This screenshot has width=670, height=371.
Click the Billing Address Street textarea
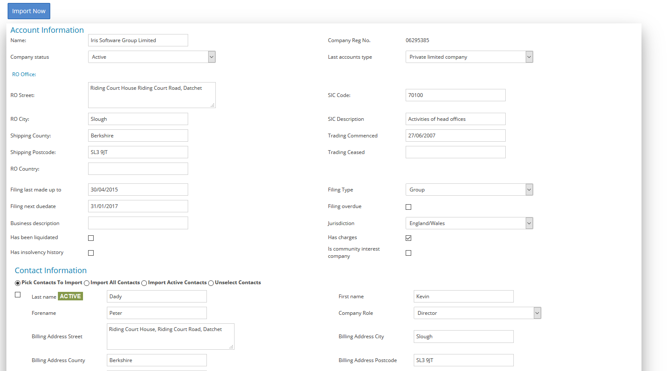click(171, 337)
